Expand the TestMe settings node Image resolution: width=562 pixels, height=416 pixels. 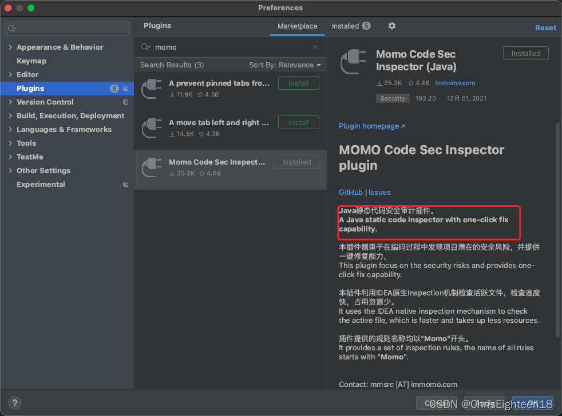(10, 157)
